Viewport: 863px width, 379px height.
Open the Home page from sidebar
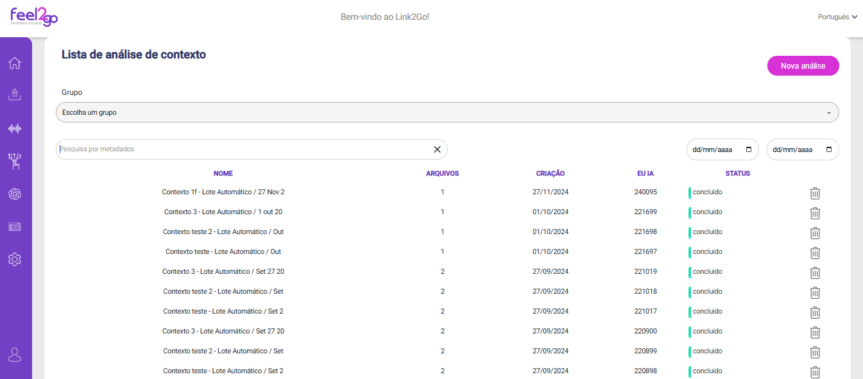15,63
